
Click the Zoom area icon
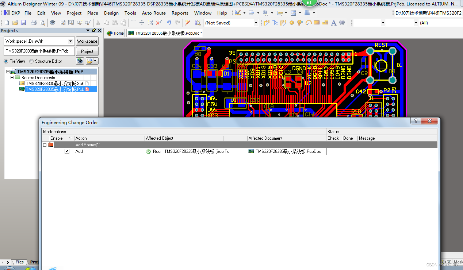pos(71,23)
